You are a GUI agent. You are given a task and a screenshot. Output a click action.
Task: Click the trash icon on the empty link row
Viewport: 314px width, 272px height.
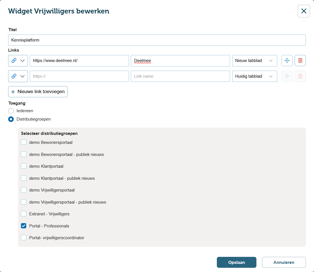300,76
